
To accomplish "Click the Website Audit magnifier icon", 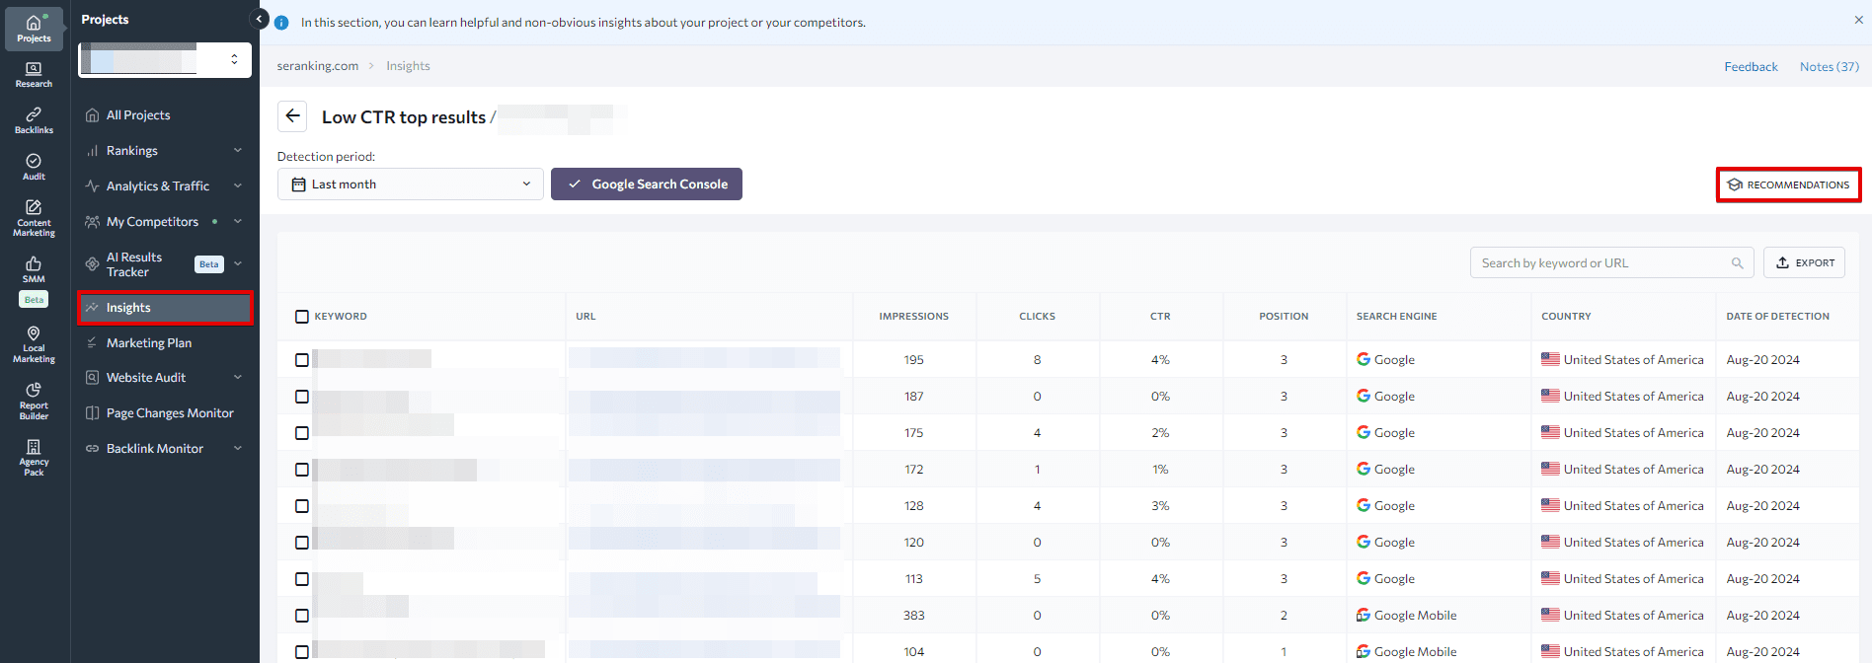I will [92, 378].
